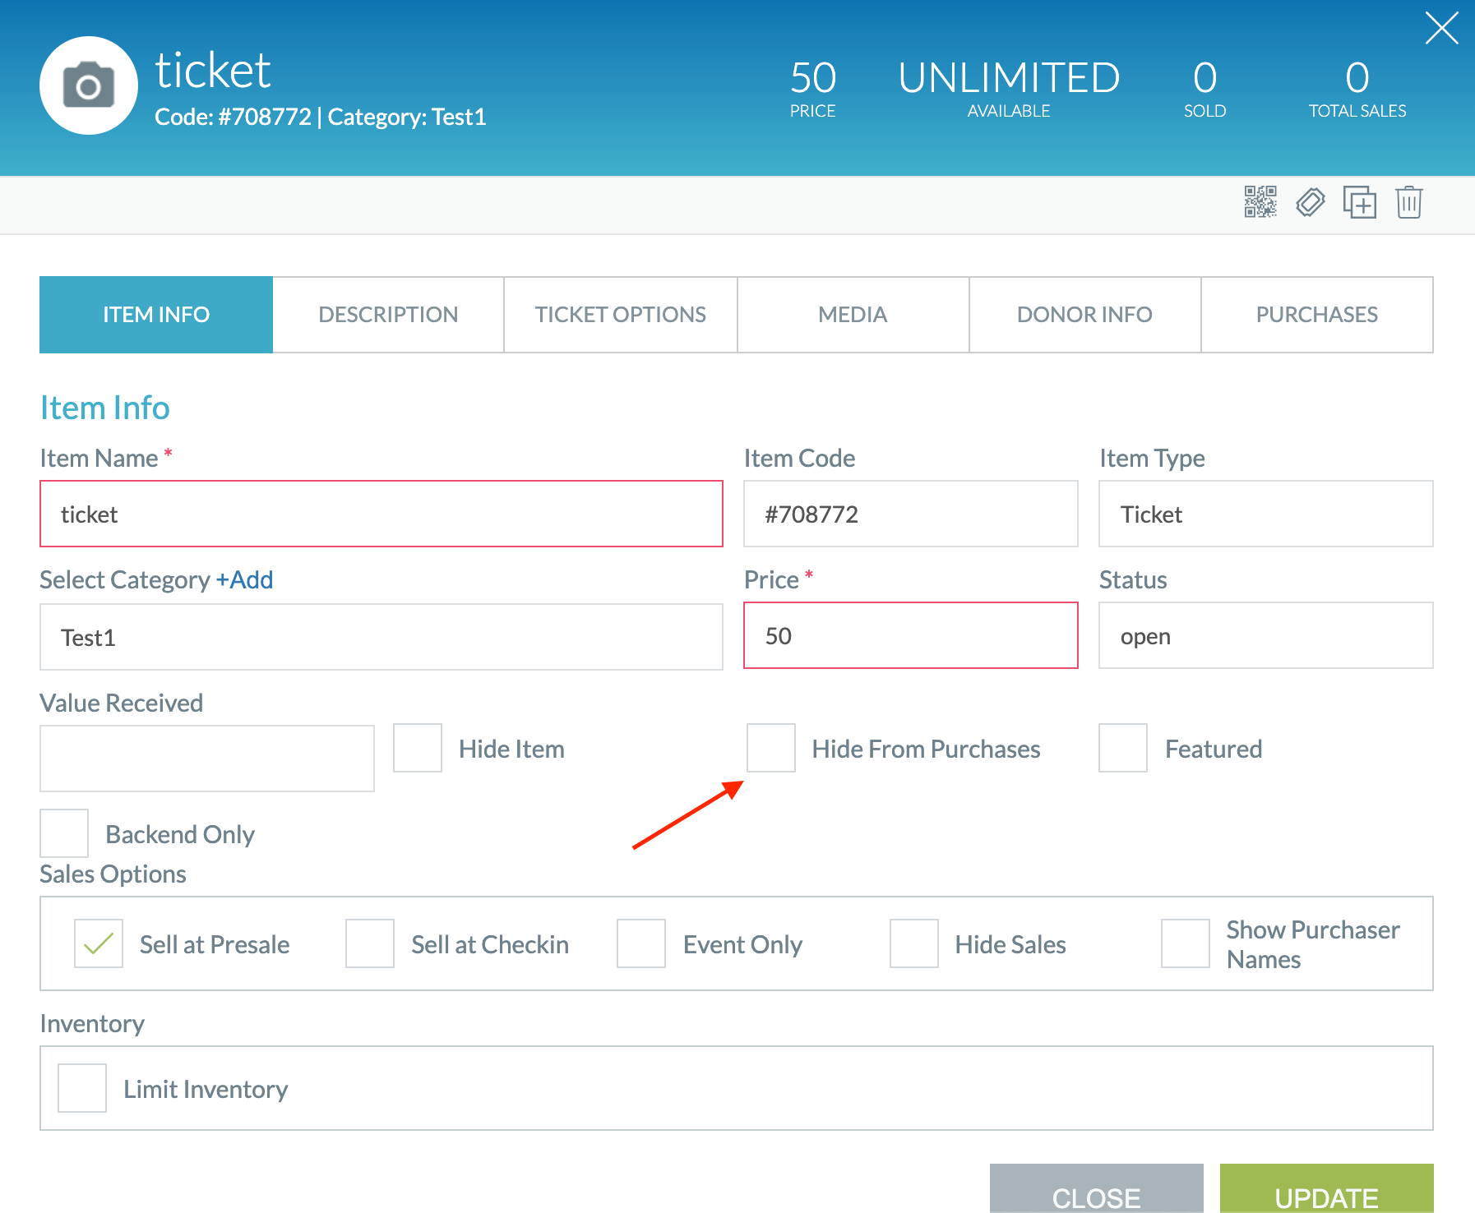Enable Limit Inventory

[81, 1087]
